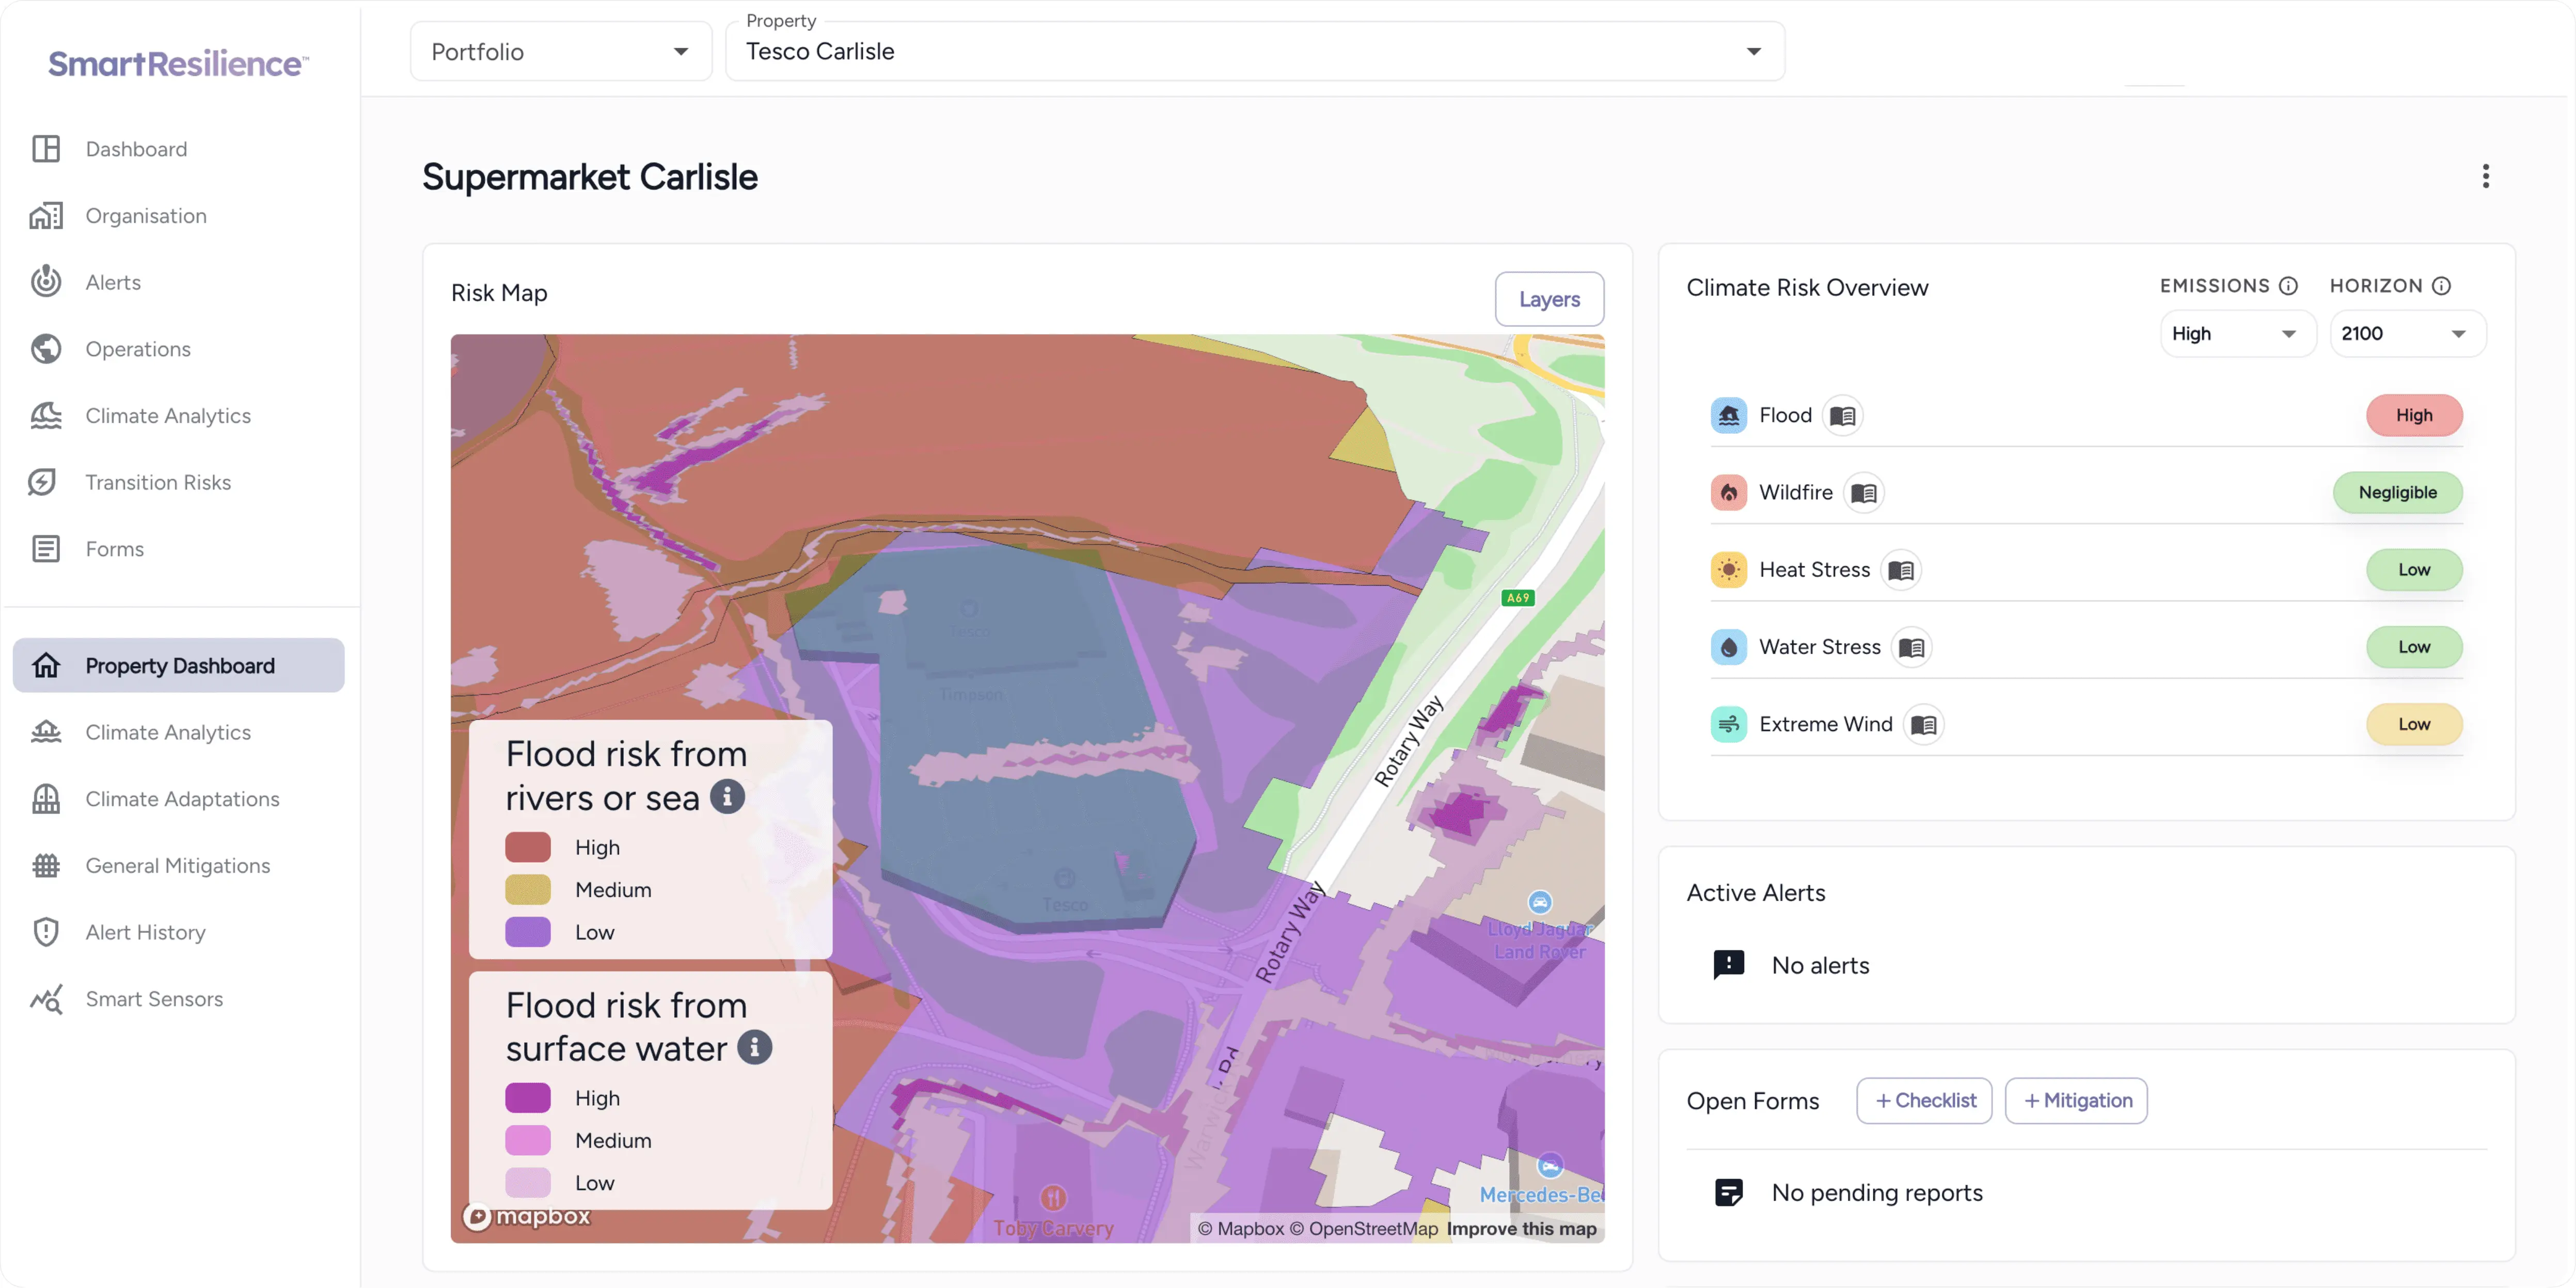This screenshot has width=2576, height=1288.
Task: Click the Climate Adaptations icon
Action: [46, 799]
